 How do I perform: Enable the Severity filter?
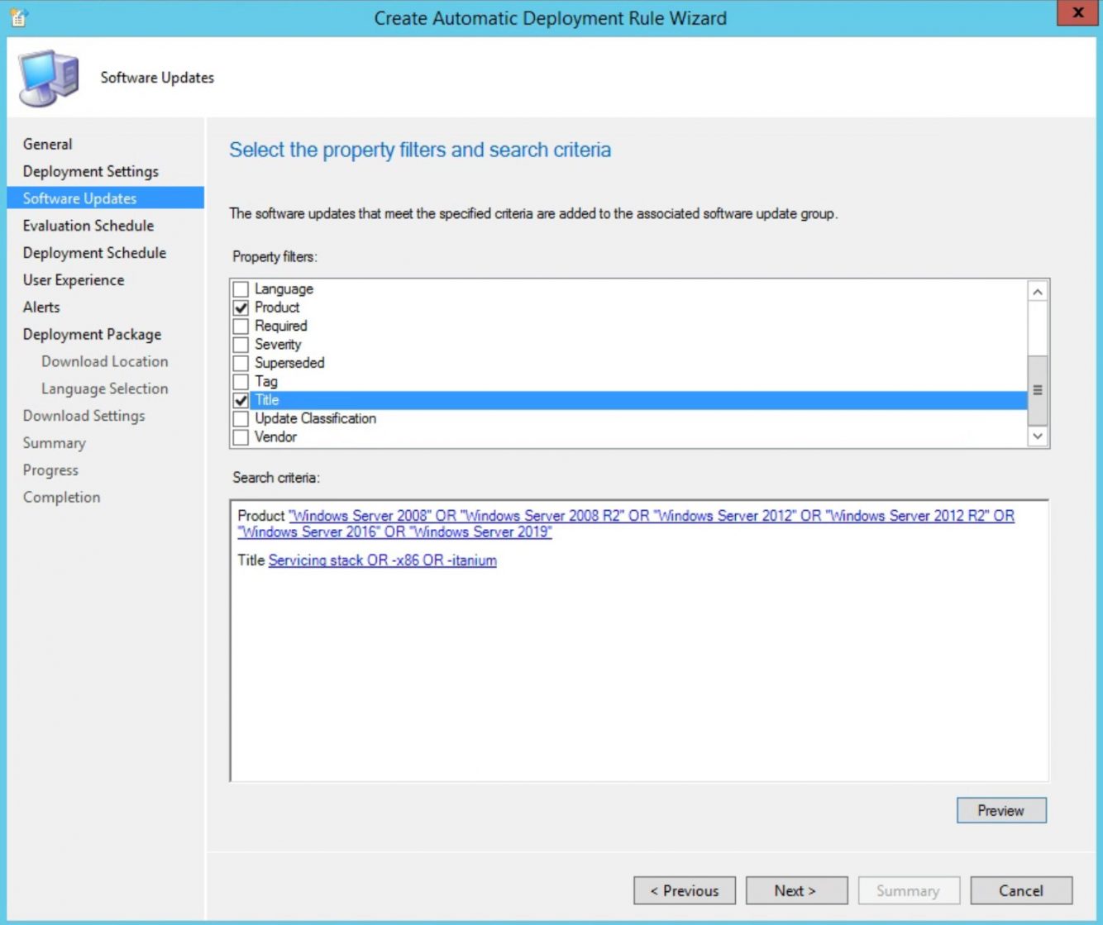tap(241, 344)
